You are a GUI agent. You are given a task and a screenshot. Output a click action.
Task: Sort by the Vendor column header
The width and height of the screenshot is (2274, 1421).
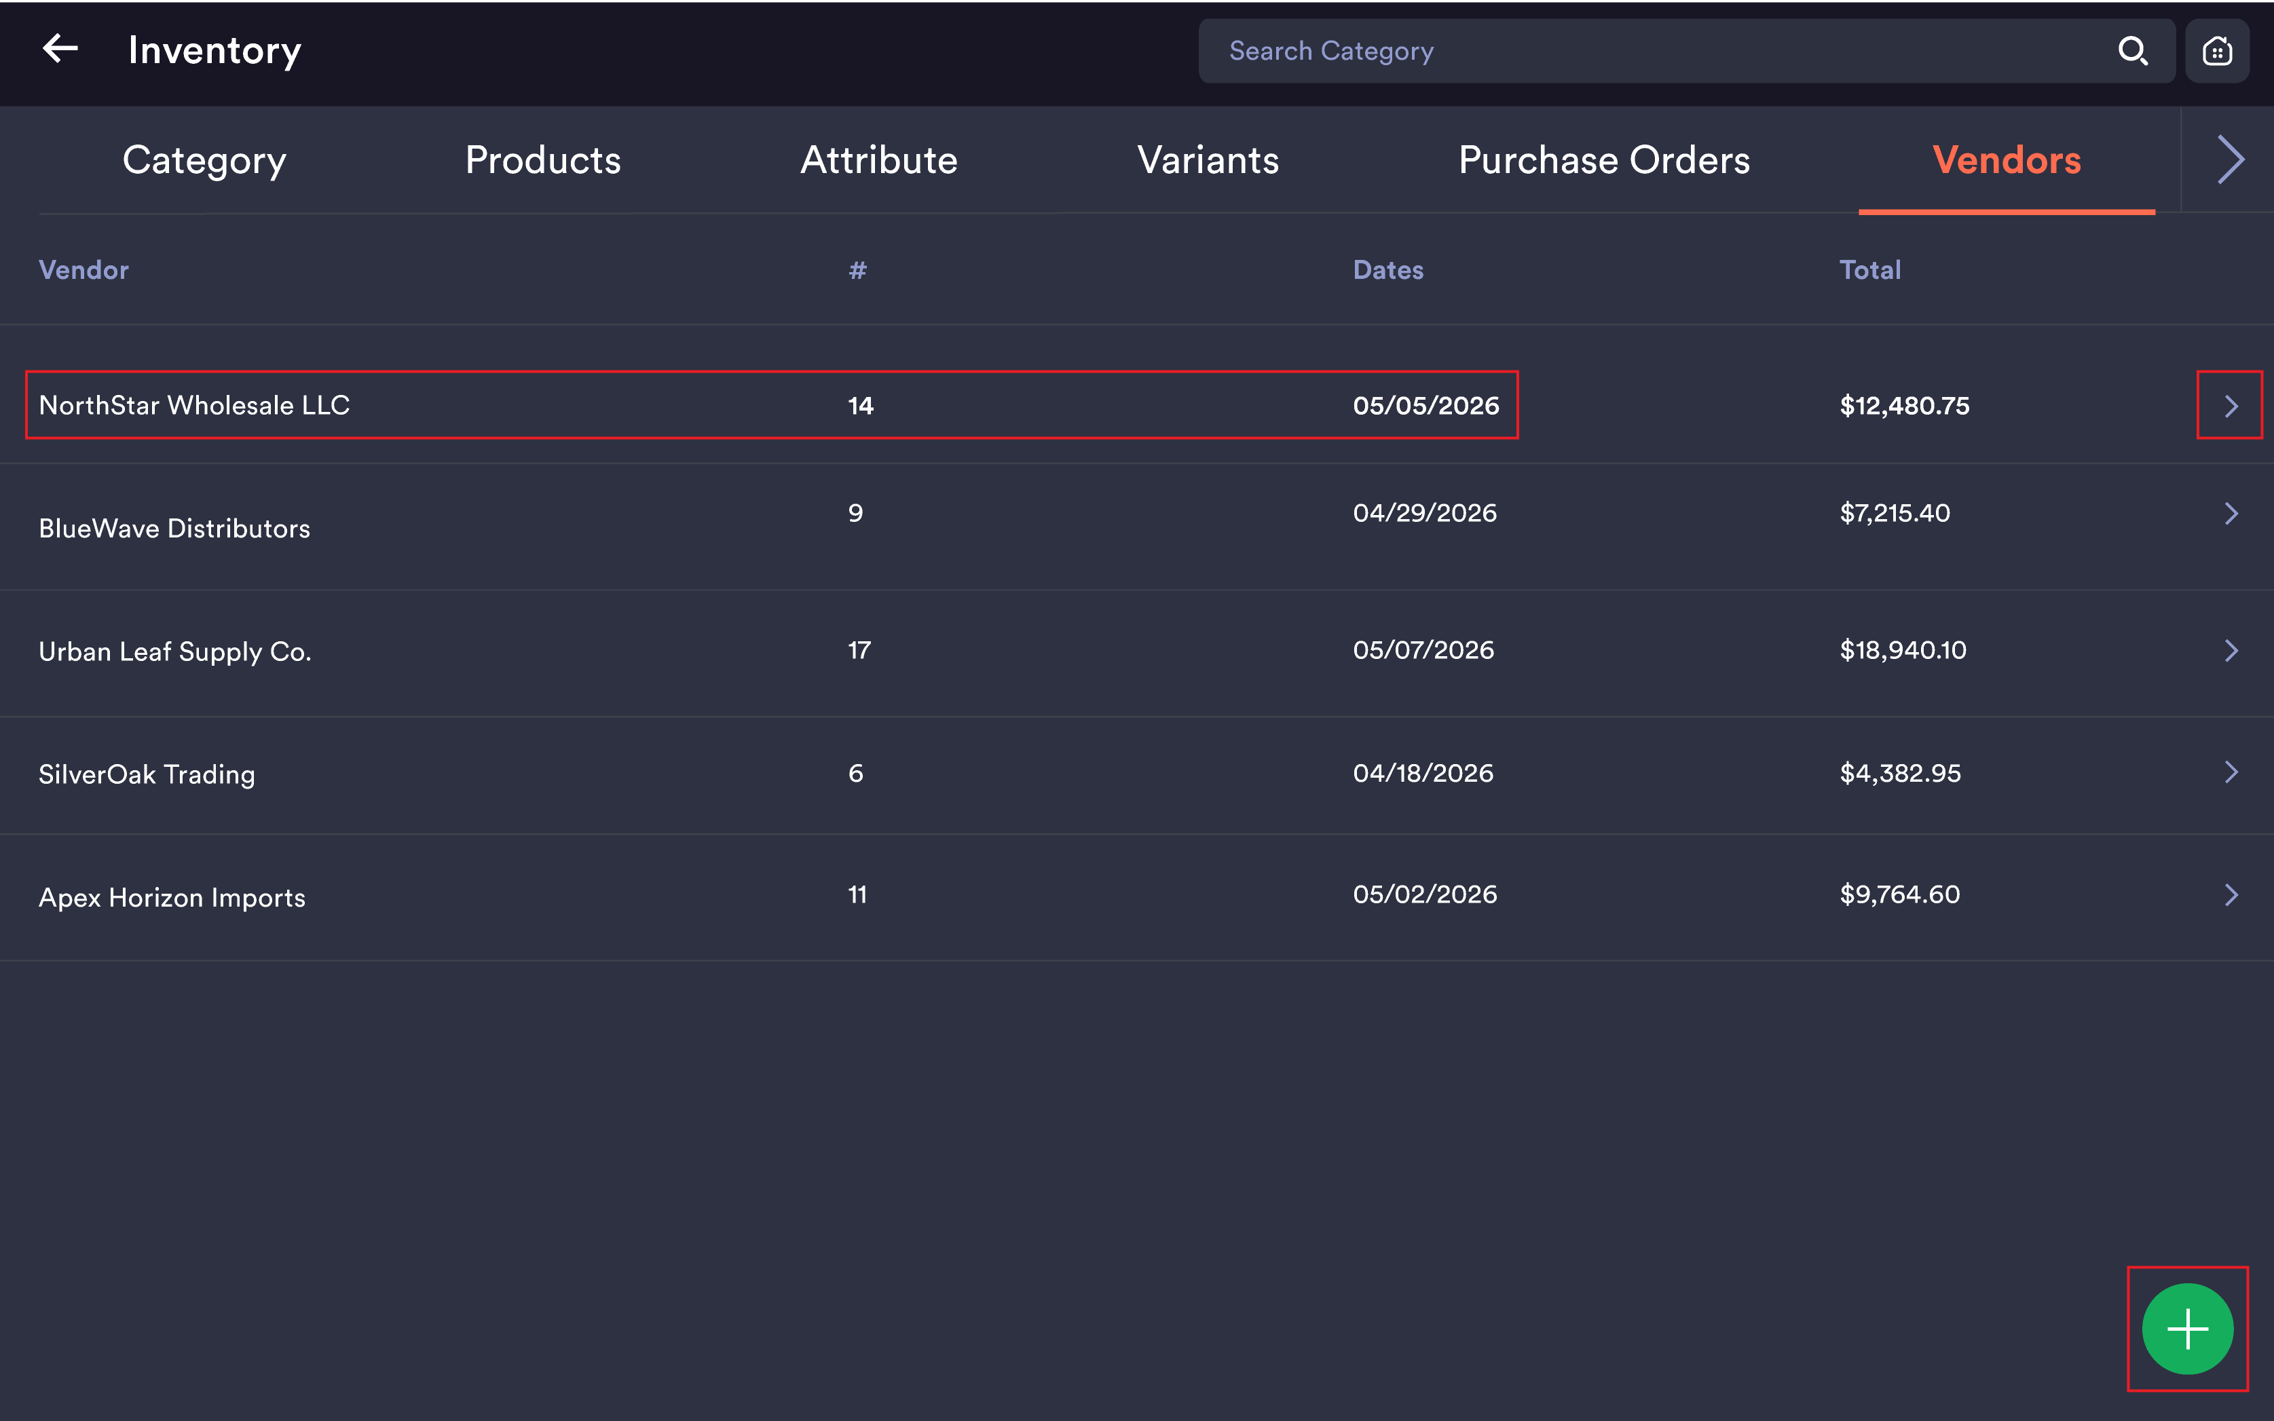click(x=83, y=271)
